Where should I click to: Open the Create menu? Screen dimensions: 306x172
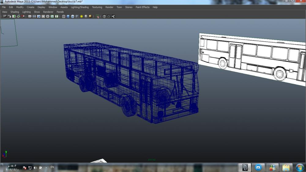(31, 7)
